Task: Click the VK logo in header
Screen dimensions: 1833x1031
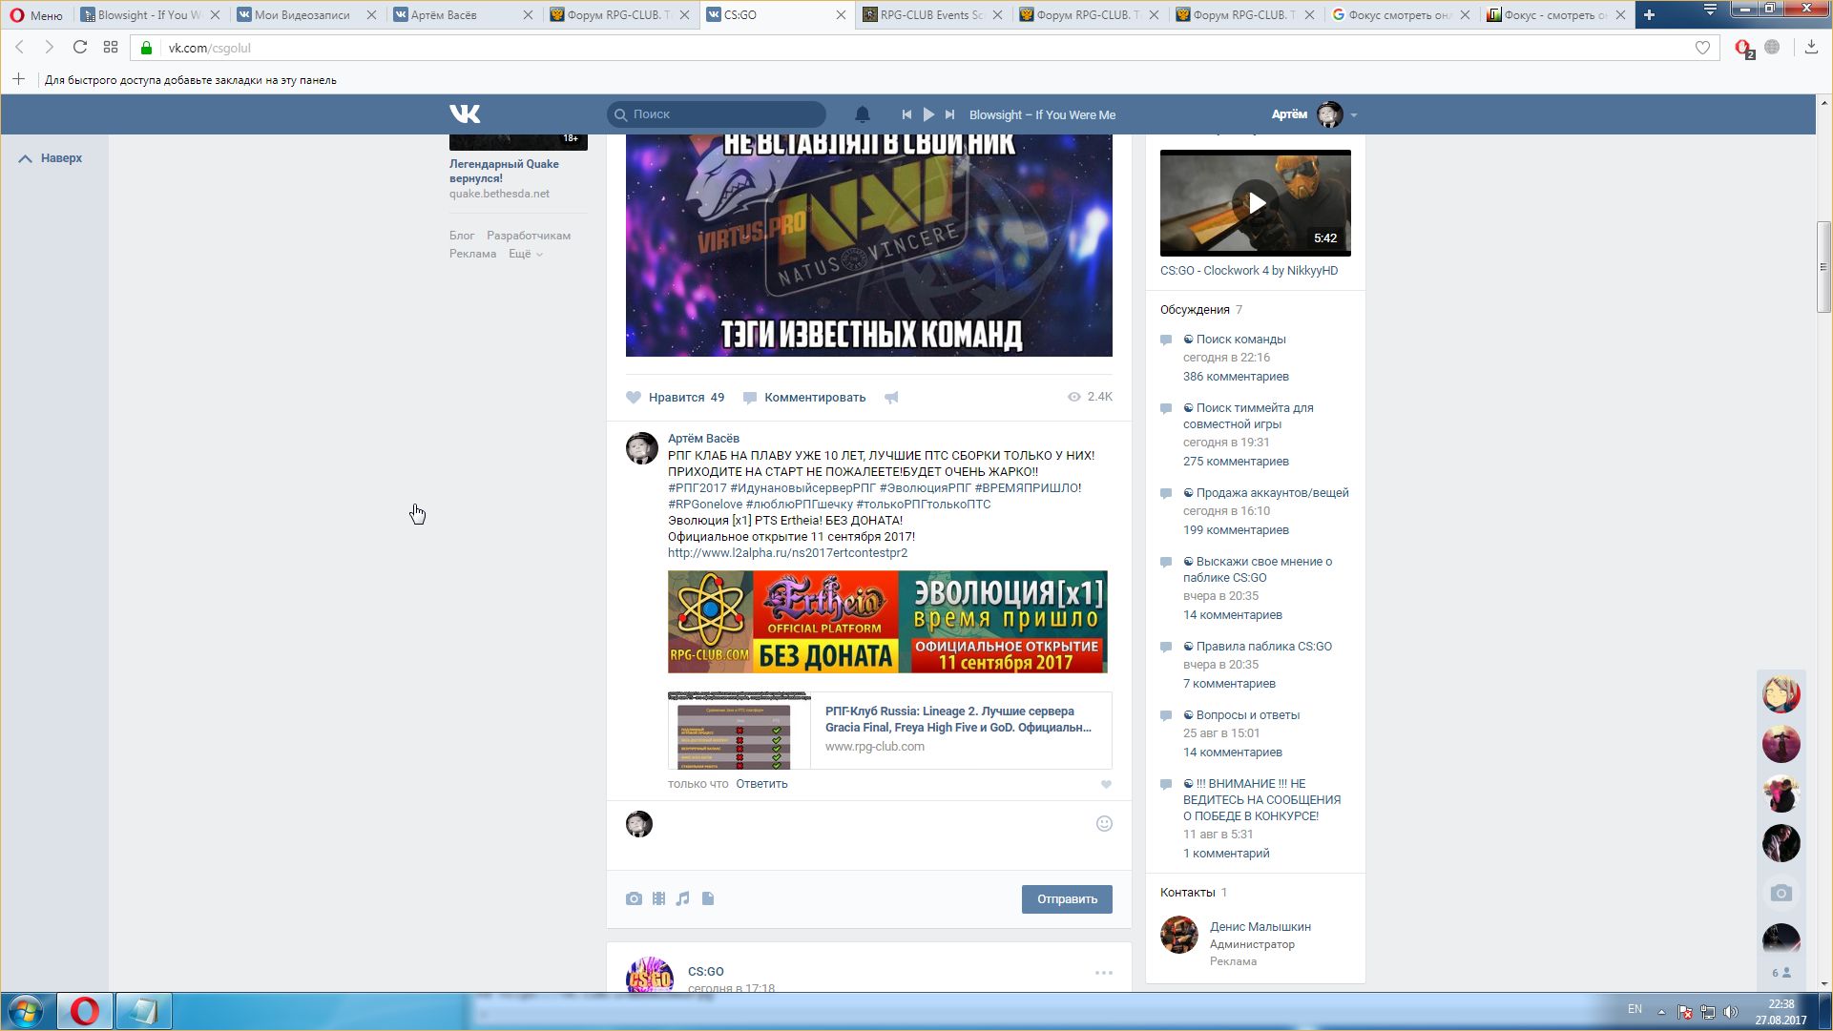Action: (465, 114)
